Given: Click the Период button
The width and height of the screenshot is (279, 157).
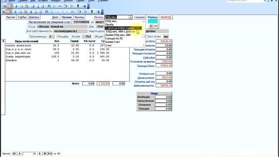Looking at the screenshot, I should click(x=153, y=17).
